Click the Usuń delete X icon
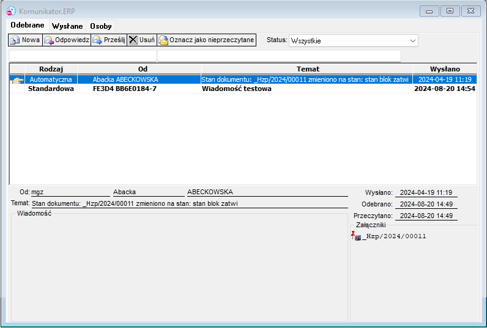This screenshot has width=487, height=328. [133, 40]
